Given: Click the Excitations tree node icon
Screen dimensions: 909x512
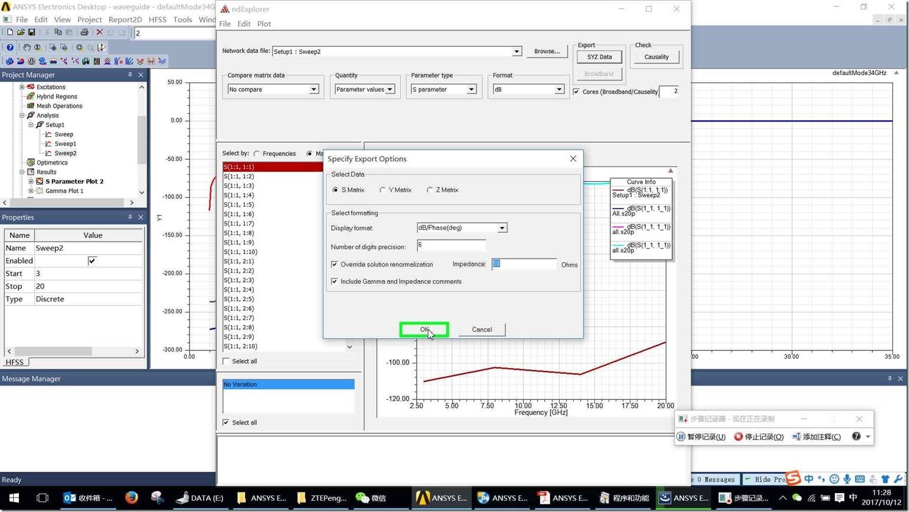Looking at the screenshot, I should (x=31, y=87).
